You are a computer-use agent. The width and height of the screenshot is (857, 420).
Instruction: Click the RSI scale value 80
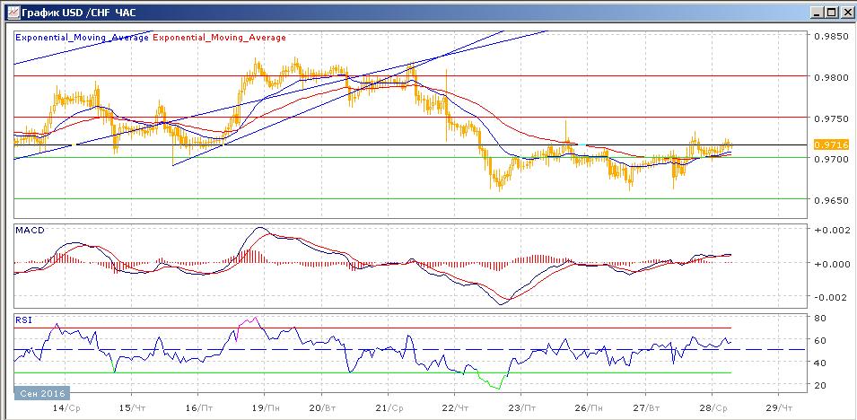click(x=819, y=318)
